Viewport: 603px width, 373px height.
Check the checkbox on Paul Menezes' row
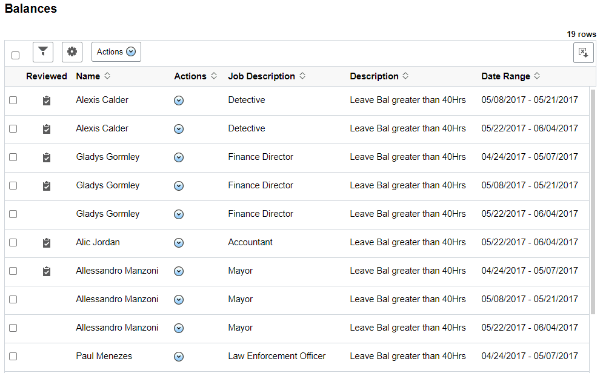[x=13, y=356]
